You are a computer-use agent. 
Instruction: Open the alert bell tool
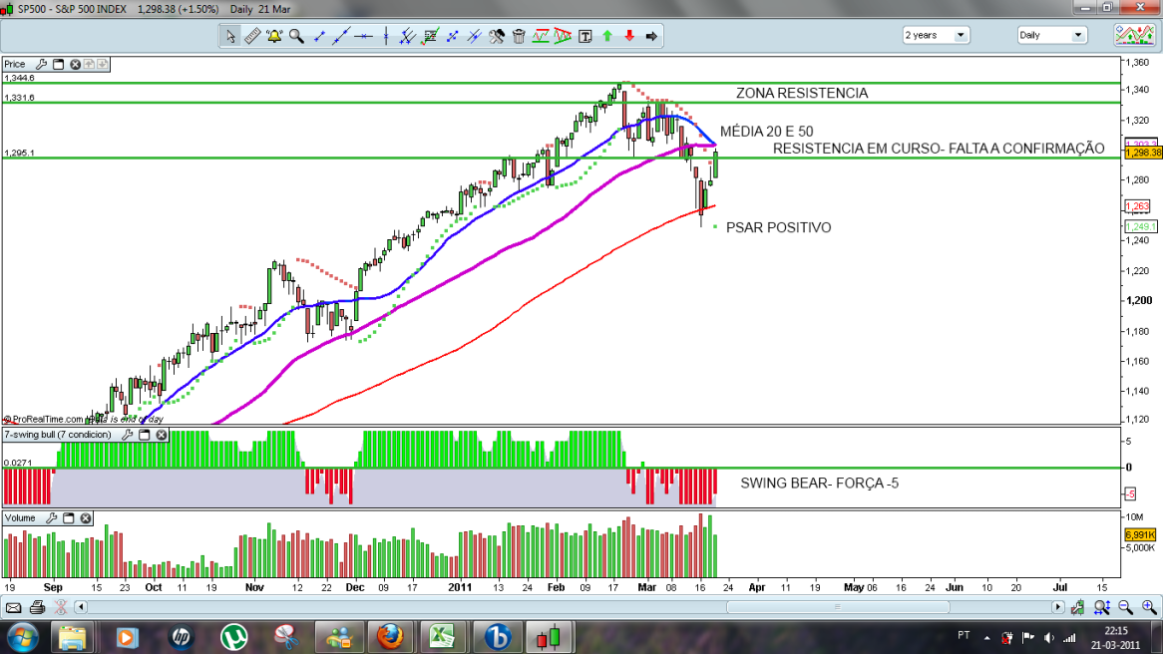pyautogui.click(x=274, y=36)
